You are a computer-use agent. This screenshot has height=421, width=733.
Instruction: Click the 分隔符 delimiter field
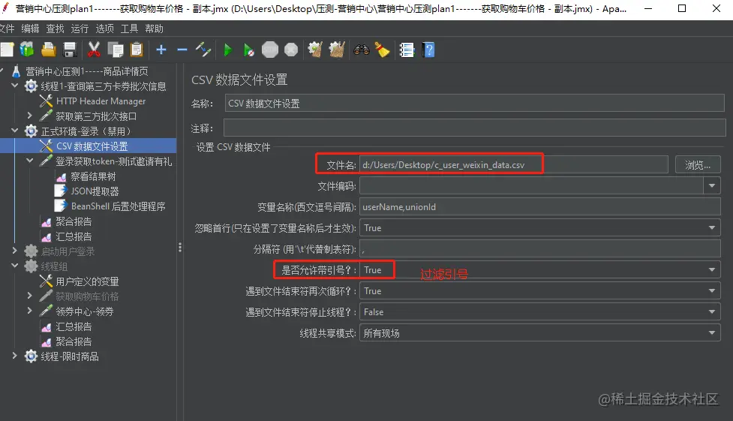540,249
